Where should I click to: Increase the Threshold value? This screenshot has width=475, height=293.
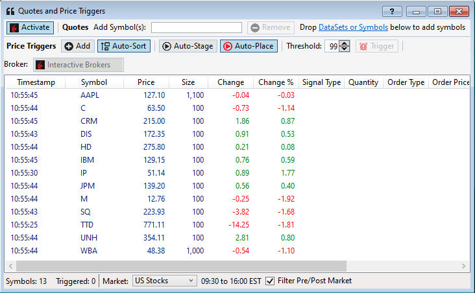tap(345, 43)
